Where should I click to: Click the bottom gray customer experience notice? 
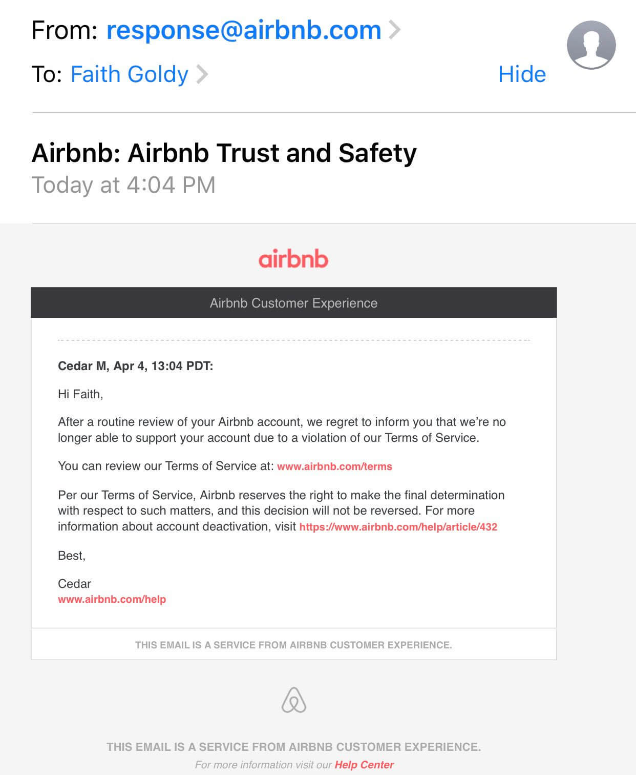[294, 747]
